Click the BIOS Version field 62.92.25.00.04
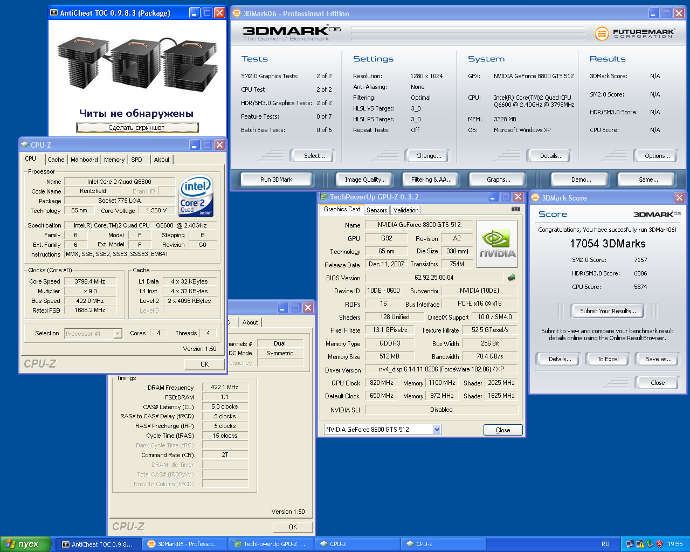This screenshot has height=552, width=690. coord(434,278)
